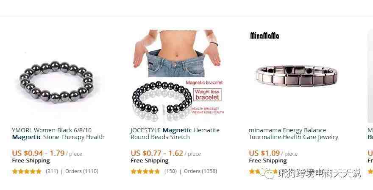
Task: Click the US $0.94 - 1.79 price
Action: click(38, 153)
